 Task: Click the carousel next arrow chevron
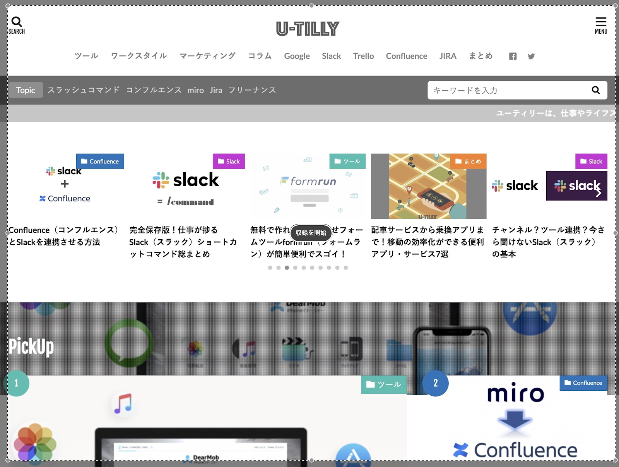(x=598, y=192)
